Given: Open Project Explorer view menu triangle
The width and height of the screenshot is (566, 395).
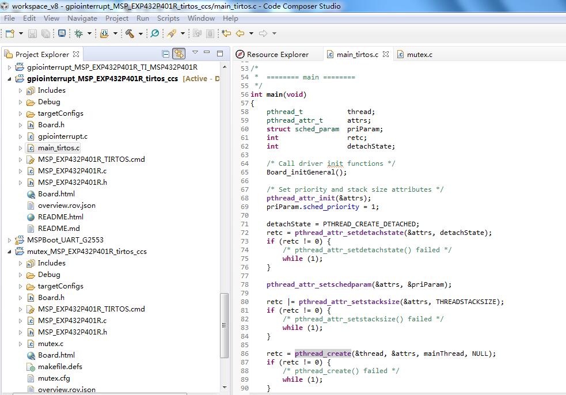Looking at the screenshot, I should (x=195, y=53).
